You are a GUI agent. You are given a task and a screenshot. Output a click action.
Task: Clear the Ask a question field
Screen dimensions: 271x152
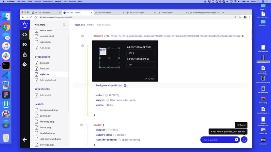(x=236, y=140)
